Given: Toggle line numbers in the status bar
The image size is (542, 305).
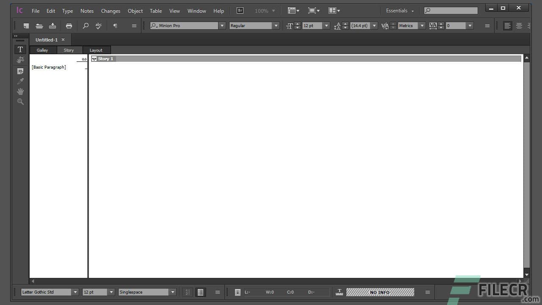Looking at the screenshot, I should tap(188, 292).
